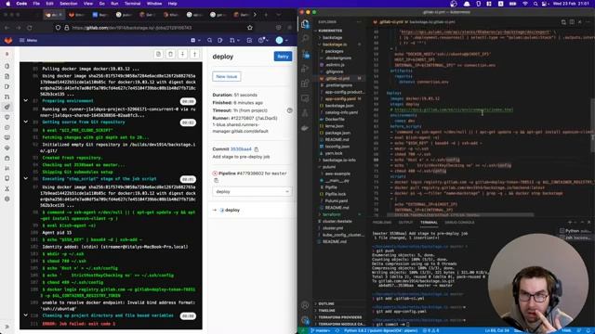This screenshot has height=334, width=595.
Task: Open package.json in VS Code explorer
Action: click(337, 133)
